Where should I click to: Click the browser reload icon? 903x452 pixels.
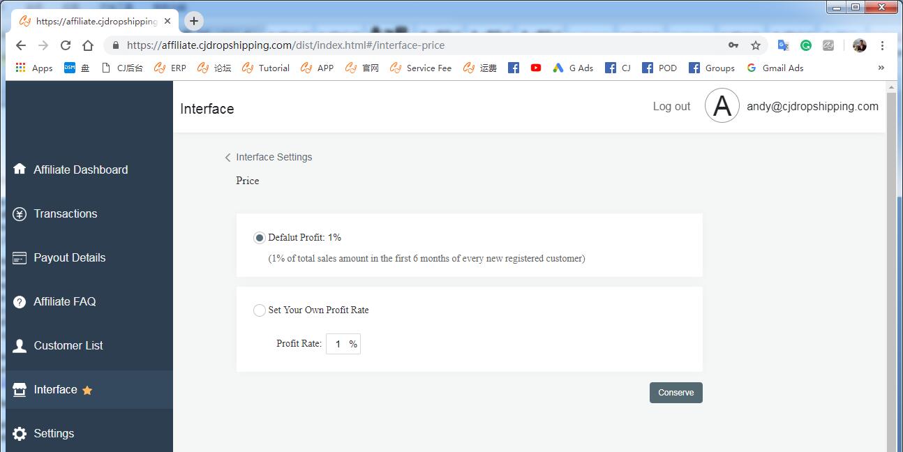[x=66, y=45]
